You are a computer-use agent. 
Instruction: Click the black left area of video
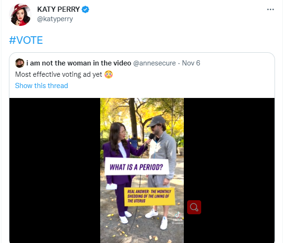(x=55, y=170)
